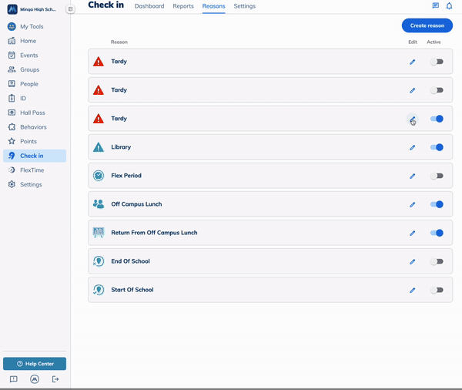Edit the Flex Period reason
Screen dimensions: 462x390
point(412,176)
